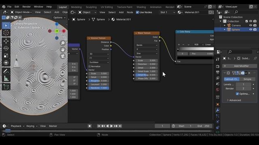Select the Rotate tool

coord(6,48)
